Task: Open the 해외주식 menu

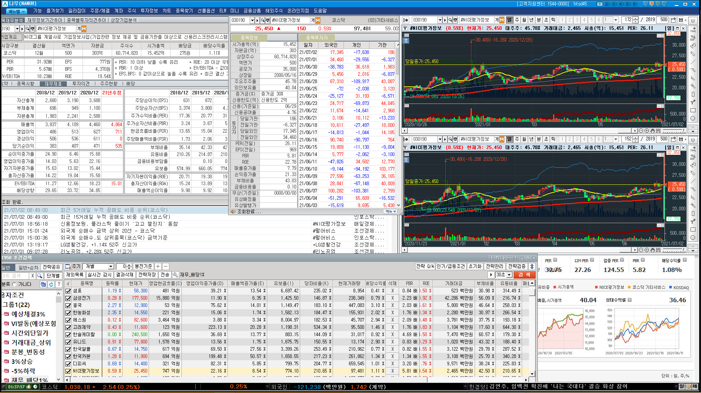Action: (x=274, y=11)
